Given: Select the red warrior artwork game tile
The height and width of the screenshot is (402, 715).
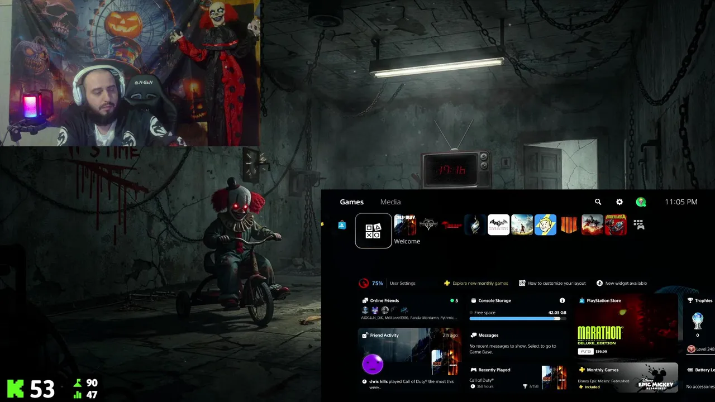Looking at the screenshot, I should click(592, 225).
